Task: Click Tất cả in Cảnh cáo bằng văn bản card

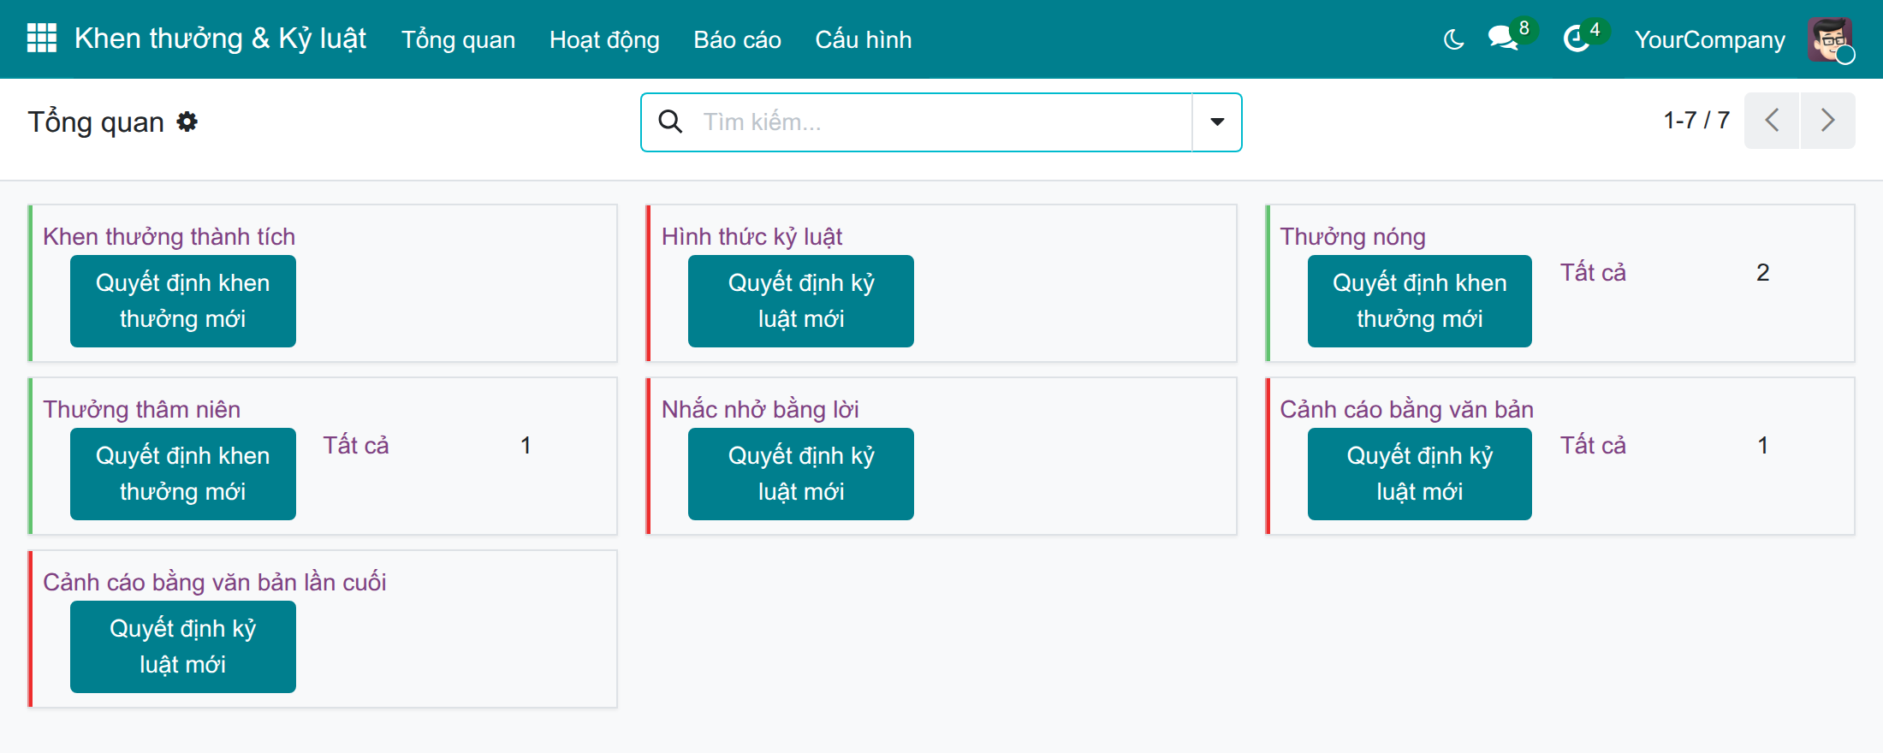Action: coord(1593,445)
